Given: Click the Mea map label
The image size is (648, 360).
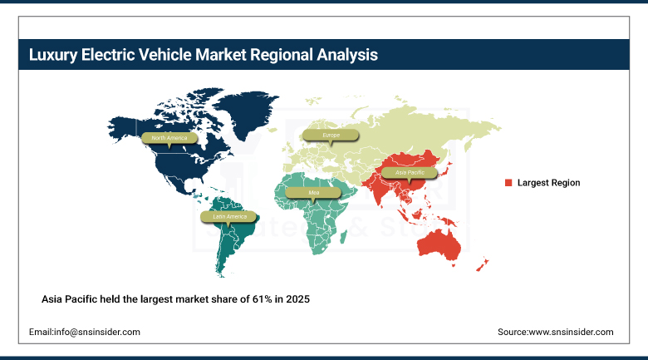Looking at the screenshot, I should 313,193.
